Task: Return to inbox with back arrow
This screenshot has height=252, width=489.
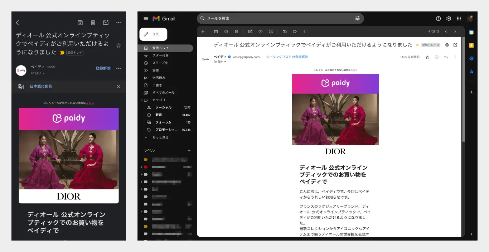Action: pos(203,31)
